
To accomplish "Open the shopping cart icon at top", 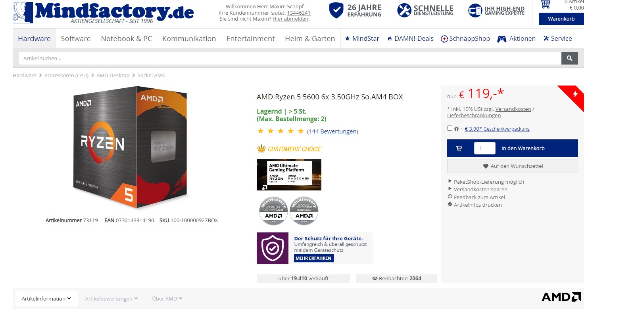I will coord(546,4).
